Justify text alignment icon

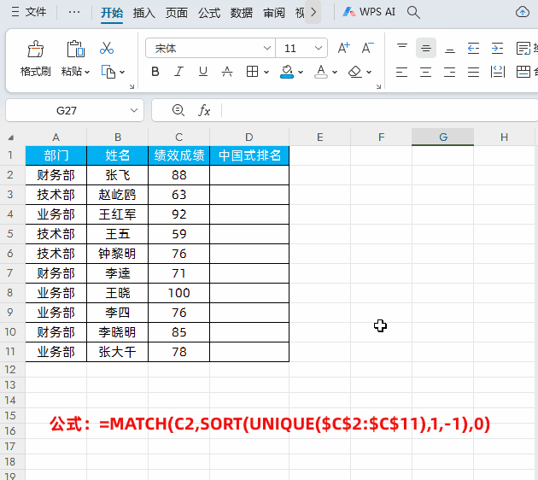tap(473, 72)
